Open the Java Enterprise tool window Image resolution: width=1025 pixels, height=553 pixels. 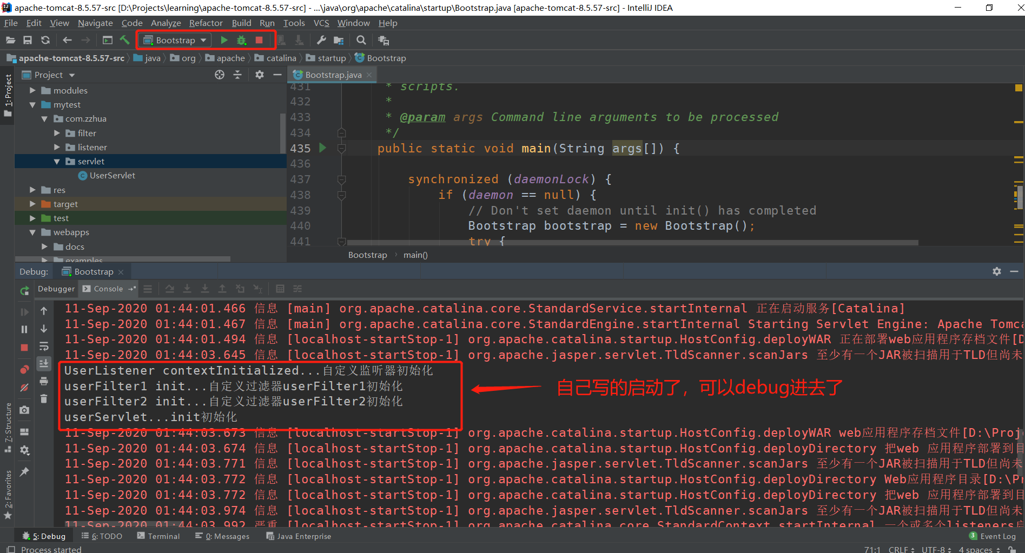pyautogui.click(x=299, y=536)
